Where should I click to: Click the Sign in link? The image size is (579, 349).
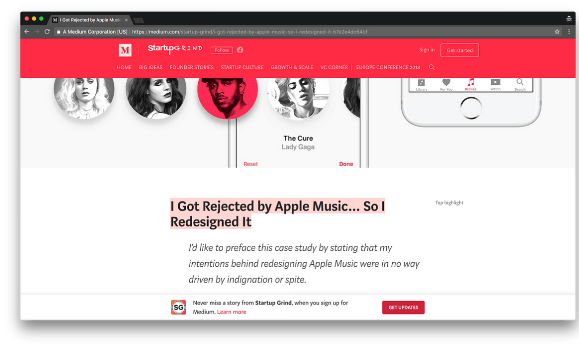427,50
